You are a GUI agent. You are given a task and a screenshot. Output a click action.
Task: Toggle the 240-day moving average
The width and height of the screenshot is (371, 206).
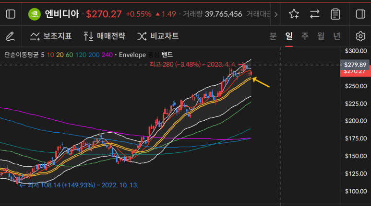click(x=107, y=55)
